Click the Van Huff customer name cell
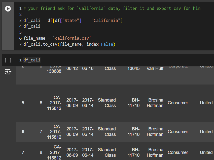Viewport: 214px width, 160px height. point(155,68)
